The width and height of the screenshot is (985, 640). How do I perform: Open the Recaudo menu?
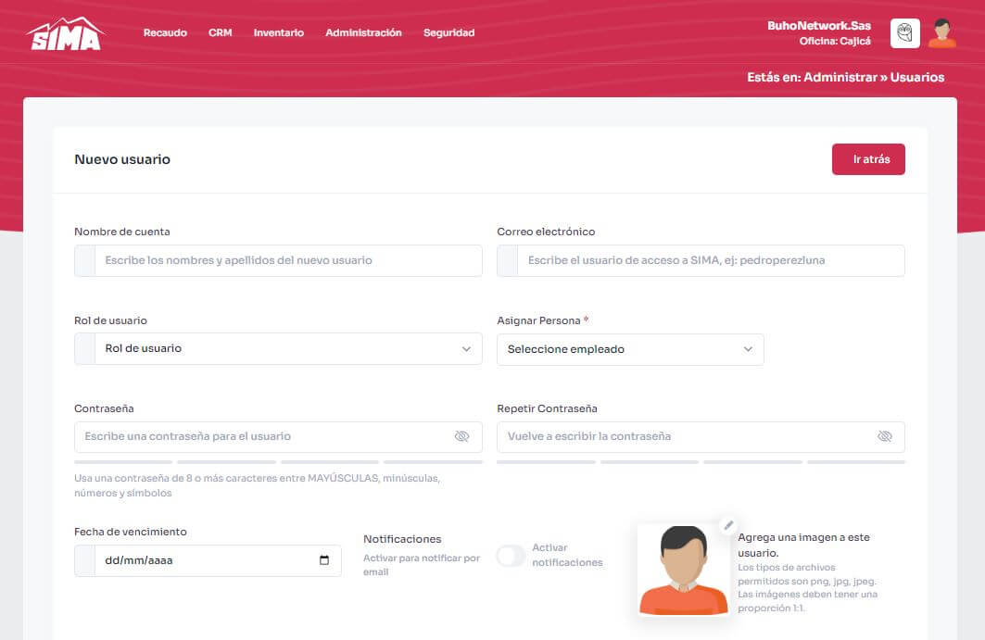[165, 32]
